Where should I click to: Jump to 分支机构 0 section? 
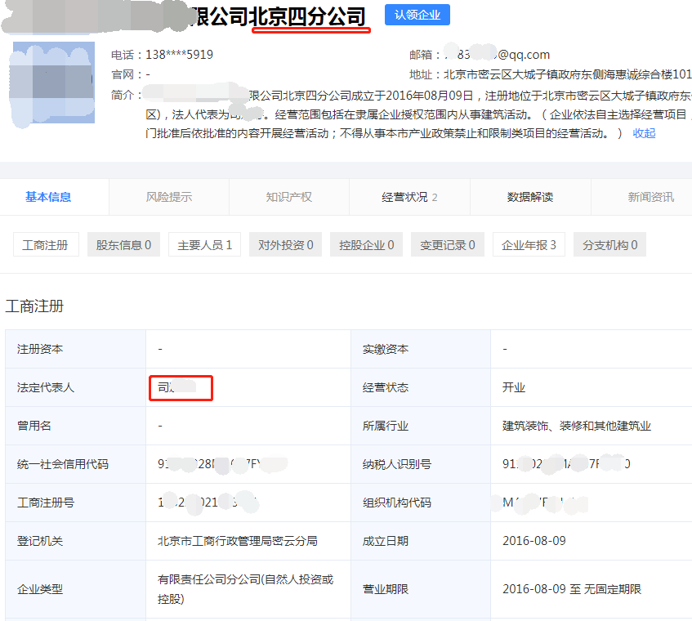(x=609, y=245)
